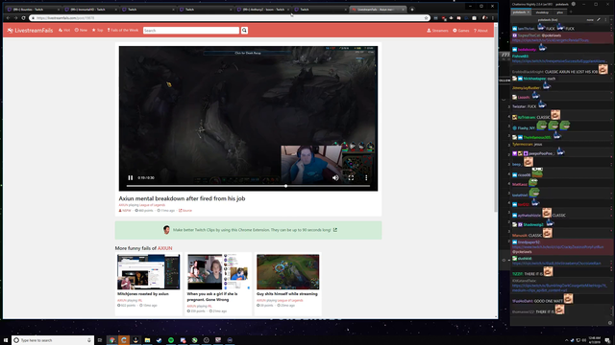Image resolution: width=615 pixels, height=345 pixels.
Task: Switch to the first Bounties Twitch browser tab
Action: (x=34, y=10)
